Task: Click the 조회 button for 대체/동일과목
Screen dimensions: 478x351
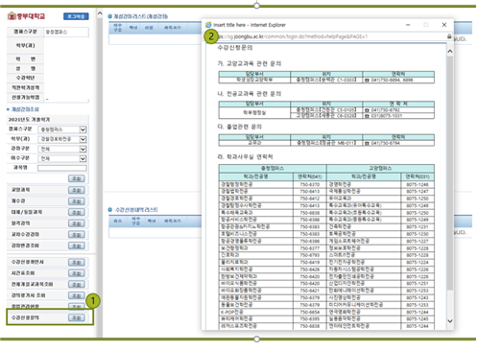Action: (x=77, y=212)
